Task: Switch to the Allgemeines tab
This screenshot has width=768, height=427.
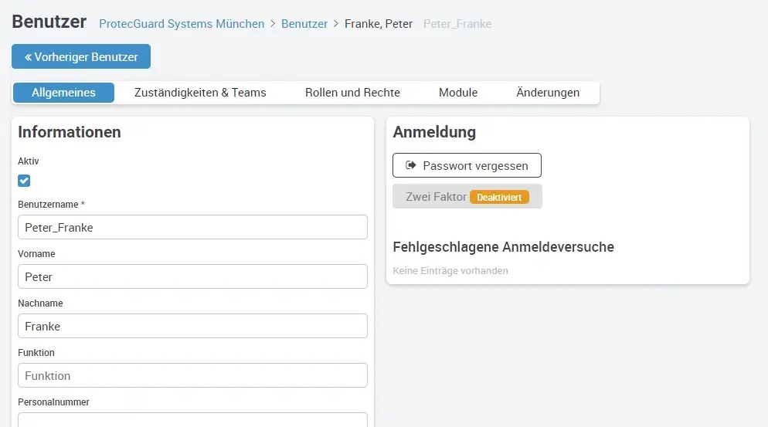Action: click(63, 93)
